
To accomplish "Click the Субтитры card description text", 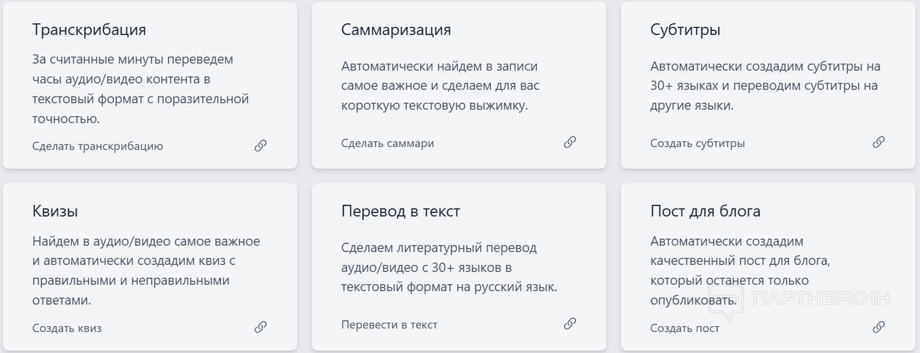I will pyautogui.click(x=765, y=86).
